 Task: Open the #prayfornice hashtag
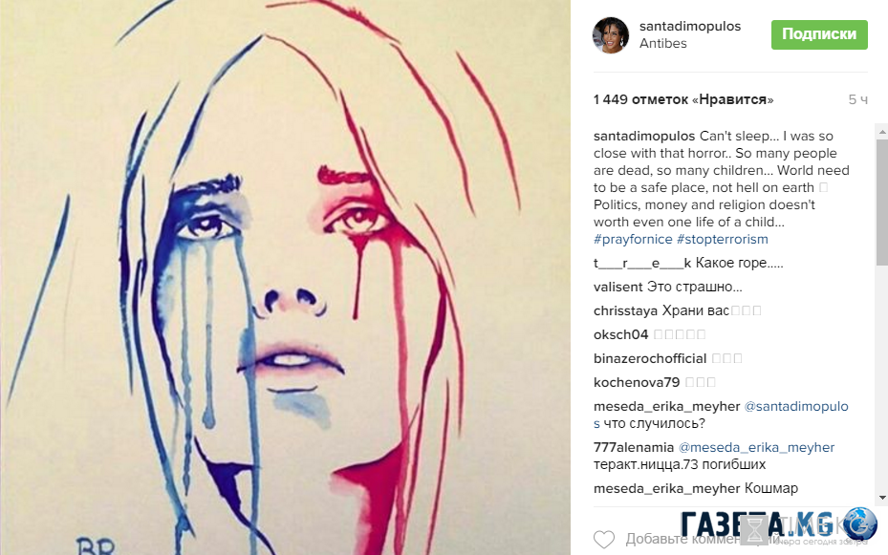[x=633, y=240]
